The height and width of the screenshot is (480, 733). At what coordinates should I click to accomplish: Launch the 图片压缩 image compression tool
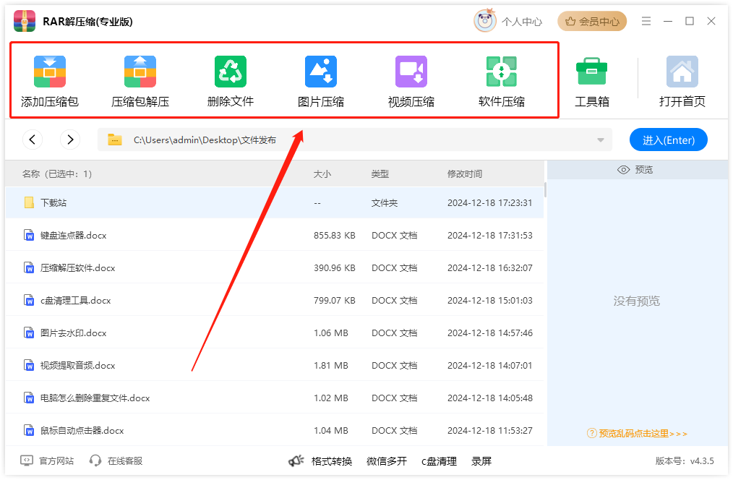[x=321, y=72]
